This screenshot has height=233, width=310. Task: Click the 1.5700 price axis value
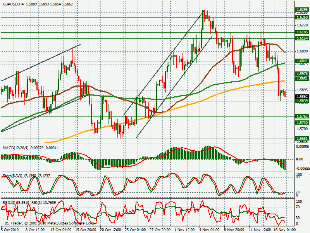[x=303, y=129]
